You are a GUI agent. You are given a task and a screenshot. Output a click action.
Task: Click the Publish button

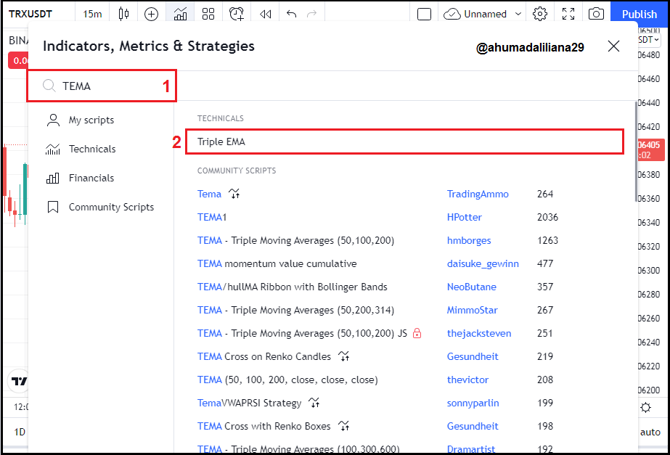click(x=639, y=14)
